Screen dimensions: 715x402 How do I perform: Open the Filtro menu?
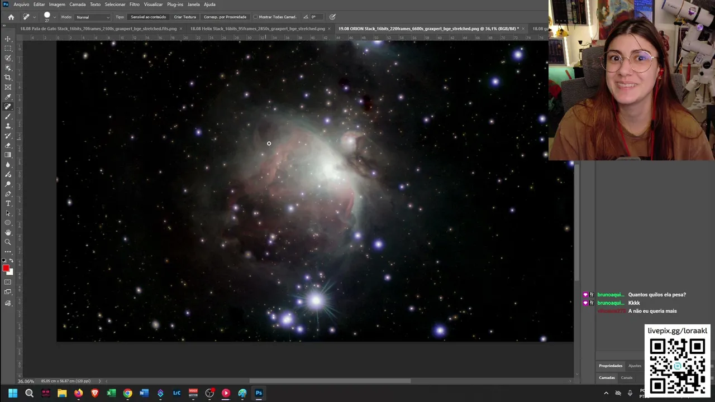click(x=135, y=4)
